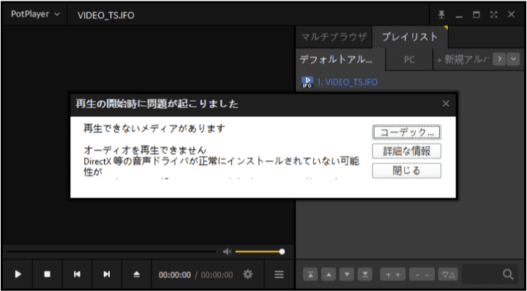Image resolution: width=527 pixels, height=291 pixels.
Task: Open the settings gear icon
Action: click(247, 275)
